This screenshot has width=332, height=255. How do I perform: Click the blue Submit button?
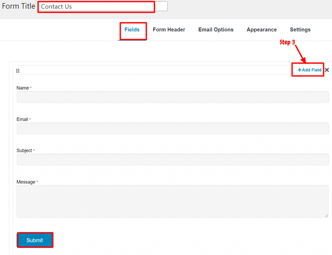pos(35,240)
